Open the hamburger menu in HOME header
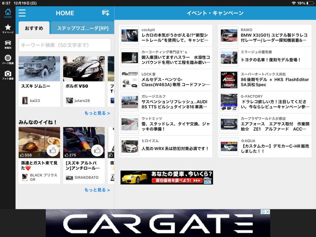Viewport: 316px width, 237px height. (x=22, y=13)
